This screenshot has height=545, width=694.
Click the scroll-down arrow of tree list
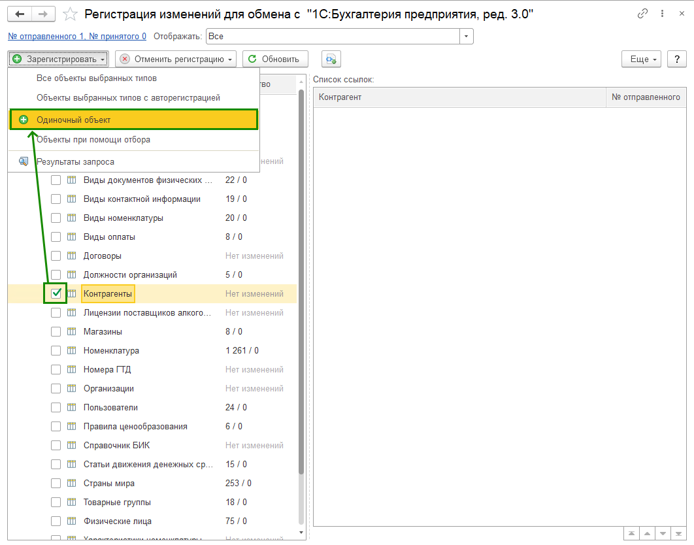301,533
